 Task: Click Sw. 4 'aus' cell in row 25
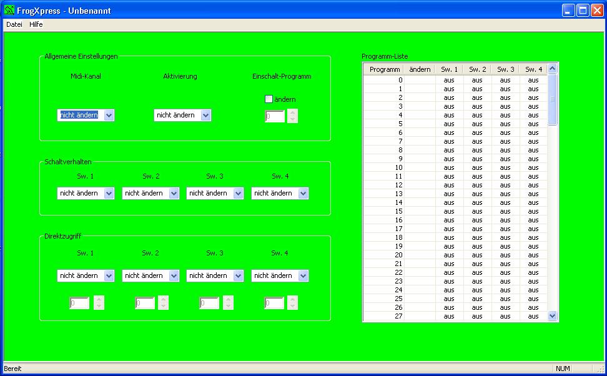[533, 299]
